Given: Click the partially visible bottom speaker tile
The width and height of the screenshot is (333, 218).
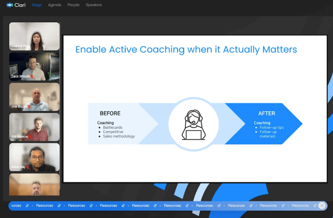Looking at the screenshot, I should coord(35,184).
